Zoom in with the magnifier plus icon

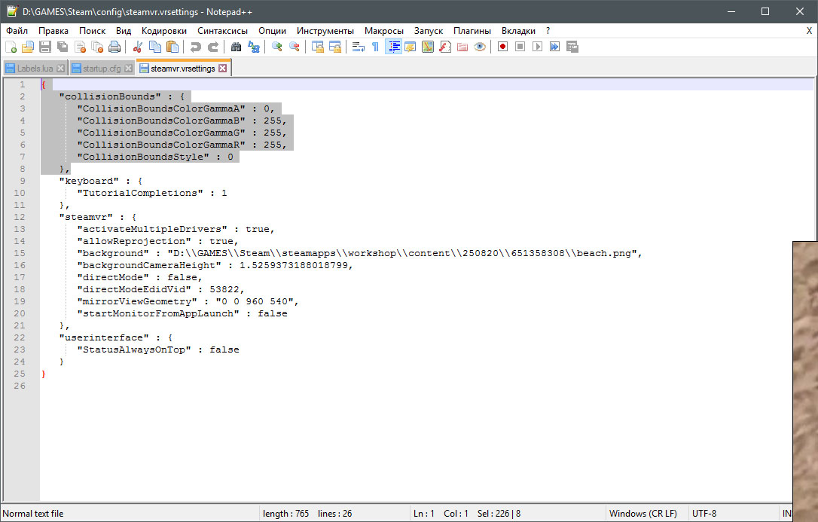click(277, 47)
